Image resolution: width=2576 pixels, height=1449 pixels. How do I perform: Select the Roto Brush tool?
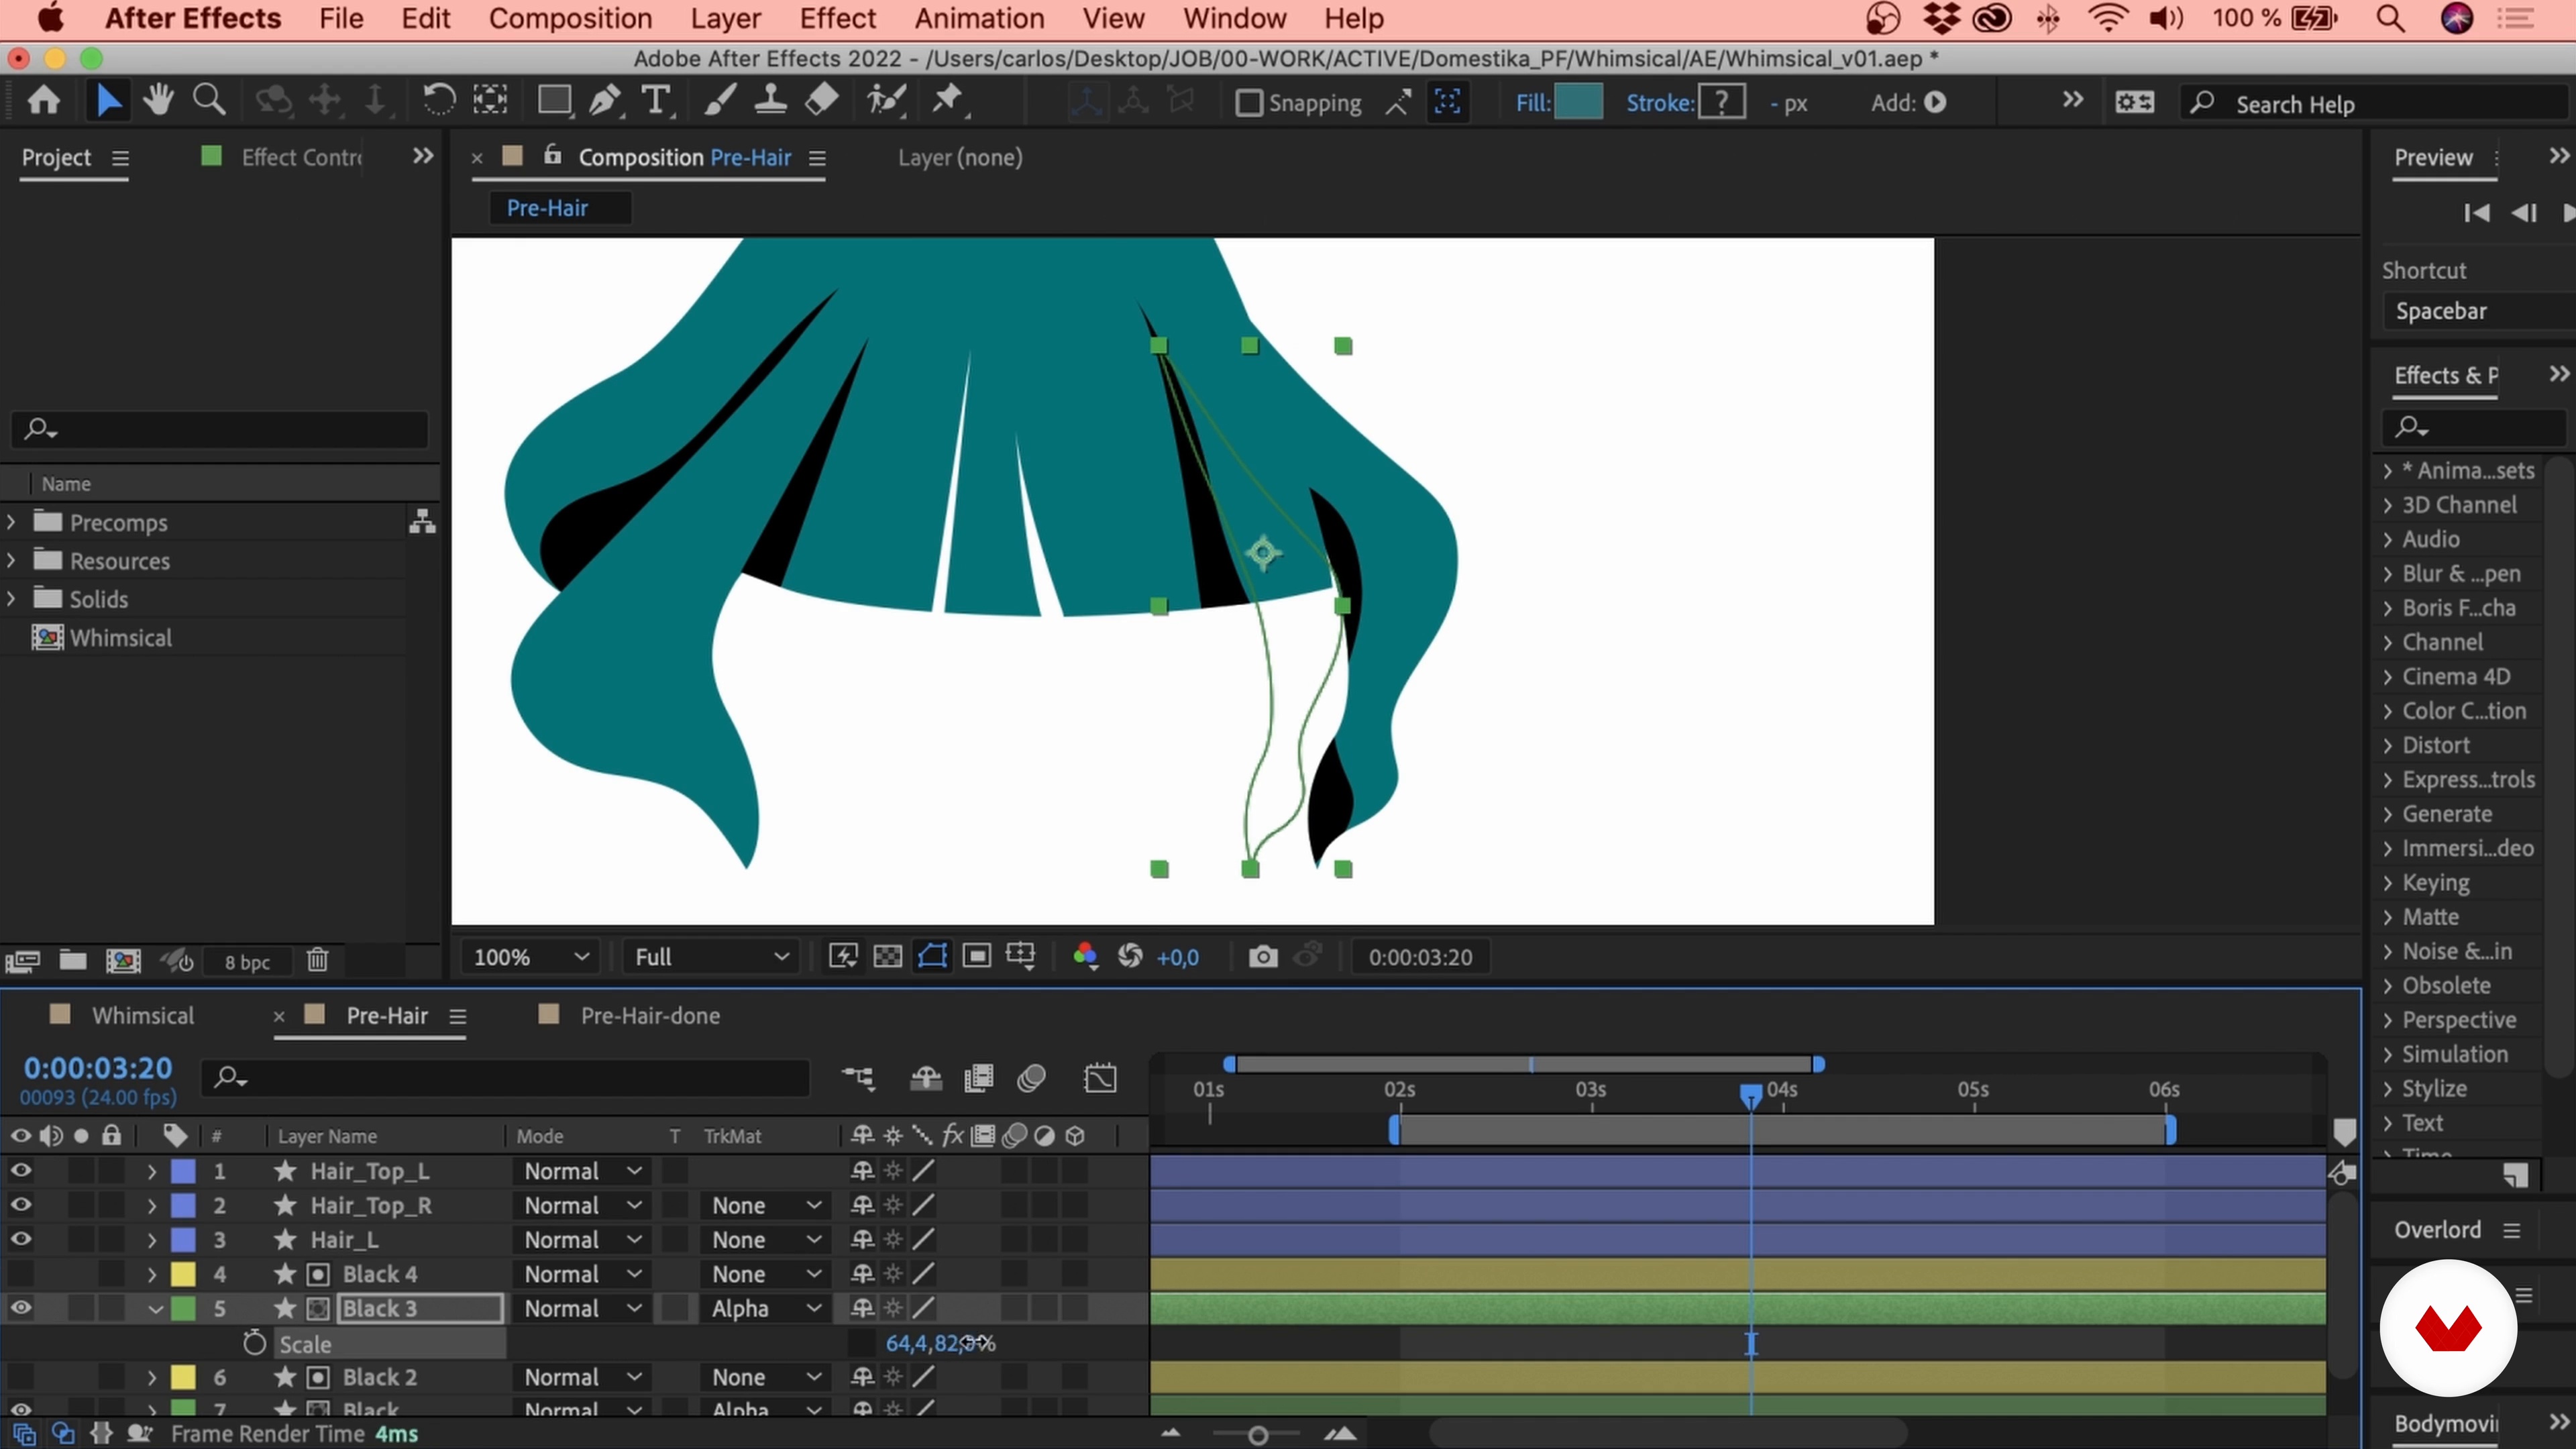(x=887, y=101)
